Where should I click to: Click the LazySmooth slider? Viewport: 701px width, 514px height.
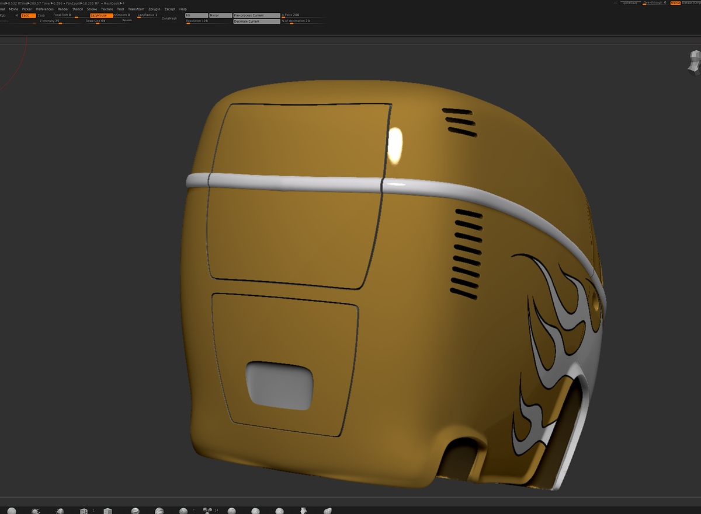(123, 15)
